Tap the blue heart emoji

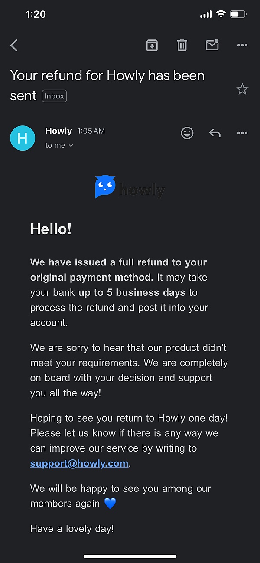pyautogui.click(x=110, y=504)
